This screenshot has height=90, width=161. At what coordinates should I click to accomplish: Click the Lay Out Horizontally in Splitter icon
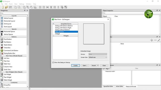(x=48, y=7)
